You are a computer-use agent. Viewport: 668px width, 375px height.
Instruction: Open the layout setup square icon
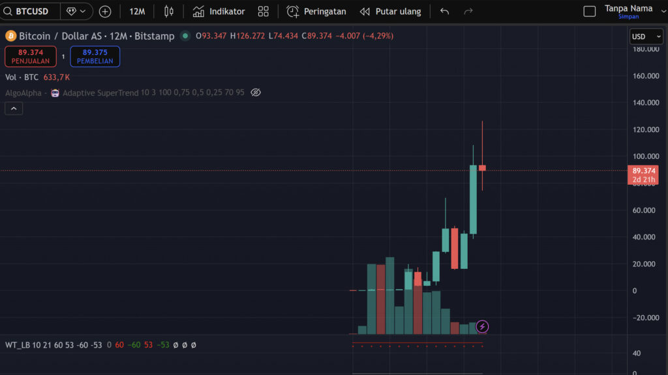pos(589,11)
